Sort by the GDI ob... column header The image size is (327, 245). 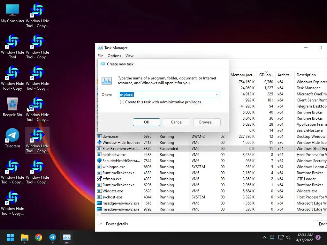266,75
